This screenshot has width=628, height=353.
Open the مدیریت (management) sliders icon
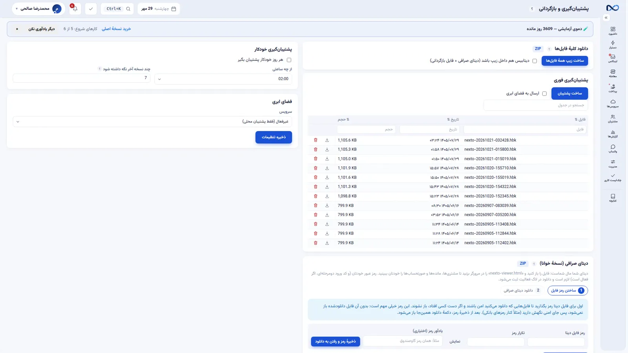(613, 164)
